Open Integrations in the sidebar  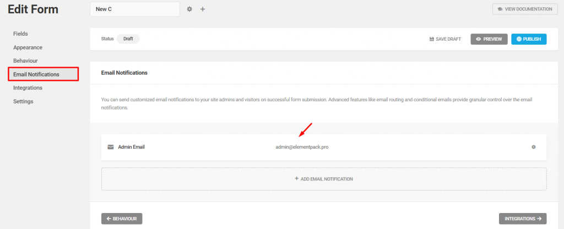point(28,88)
